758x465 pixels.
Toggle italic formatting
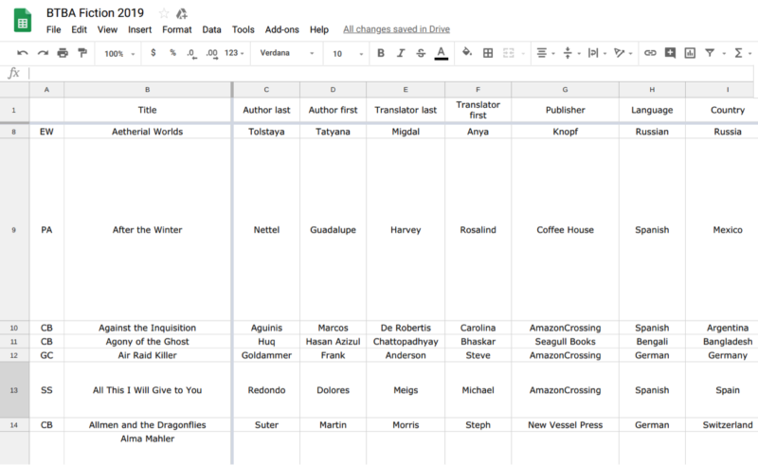tap(401, 53)
